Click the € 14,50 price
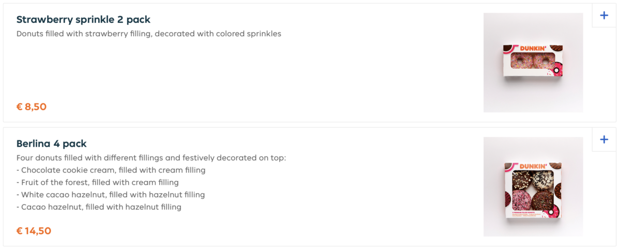The image size is (620, 250). pos(34,231)
